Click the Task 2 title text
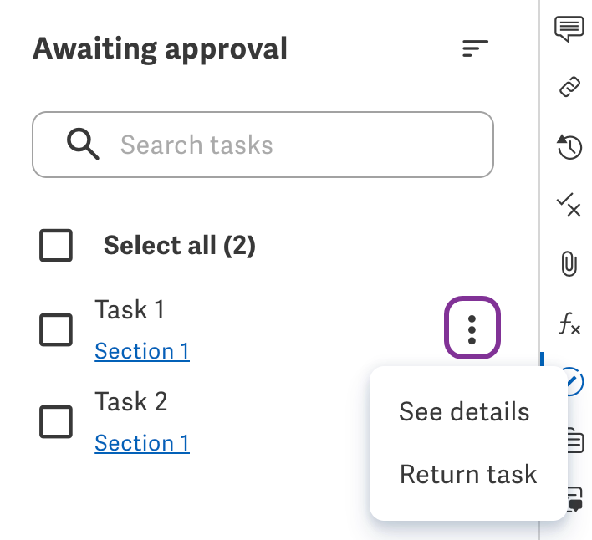 coord(131,402)
